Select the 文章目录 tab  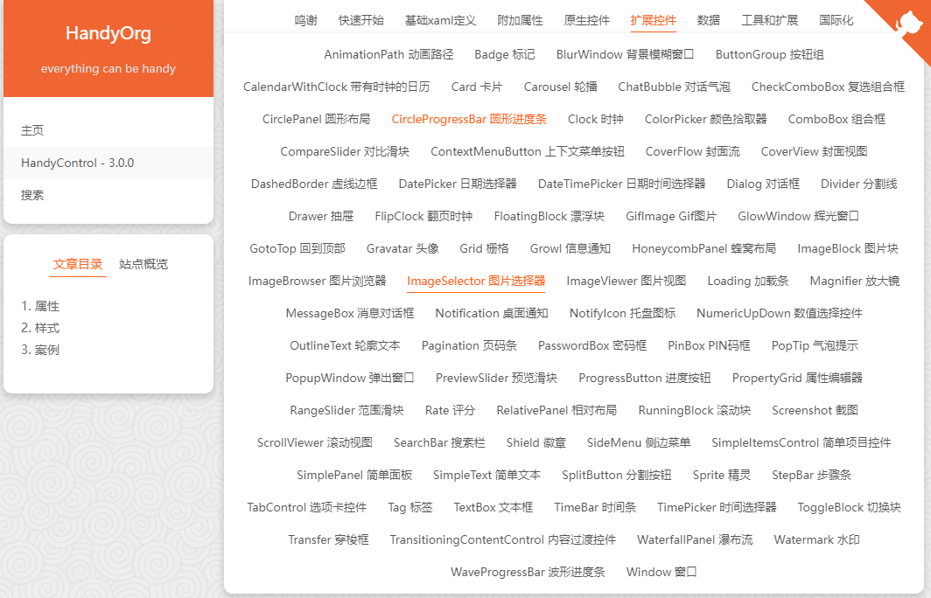[77, 266]
